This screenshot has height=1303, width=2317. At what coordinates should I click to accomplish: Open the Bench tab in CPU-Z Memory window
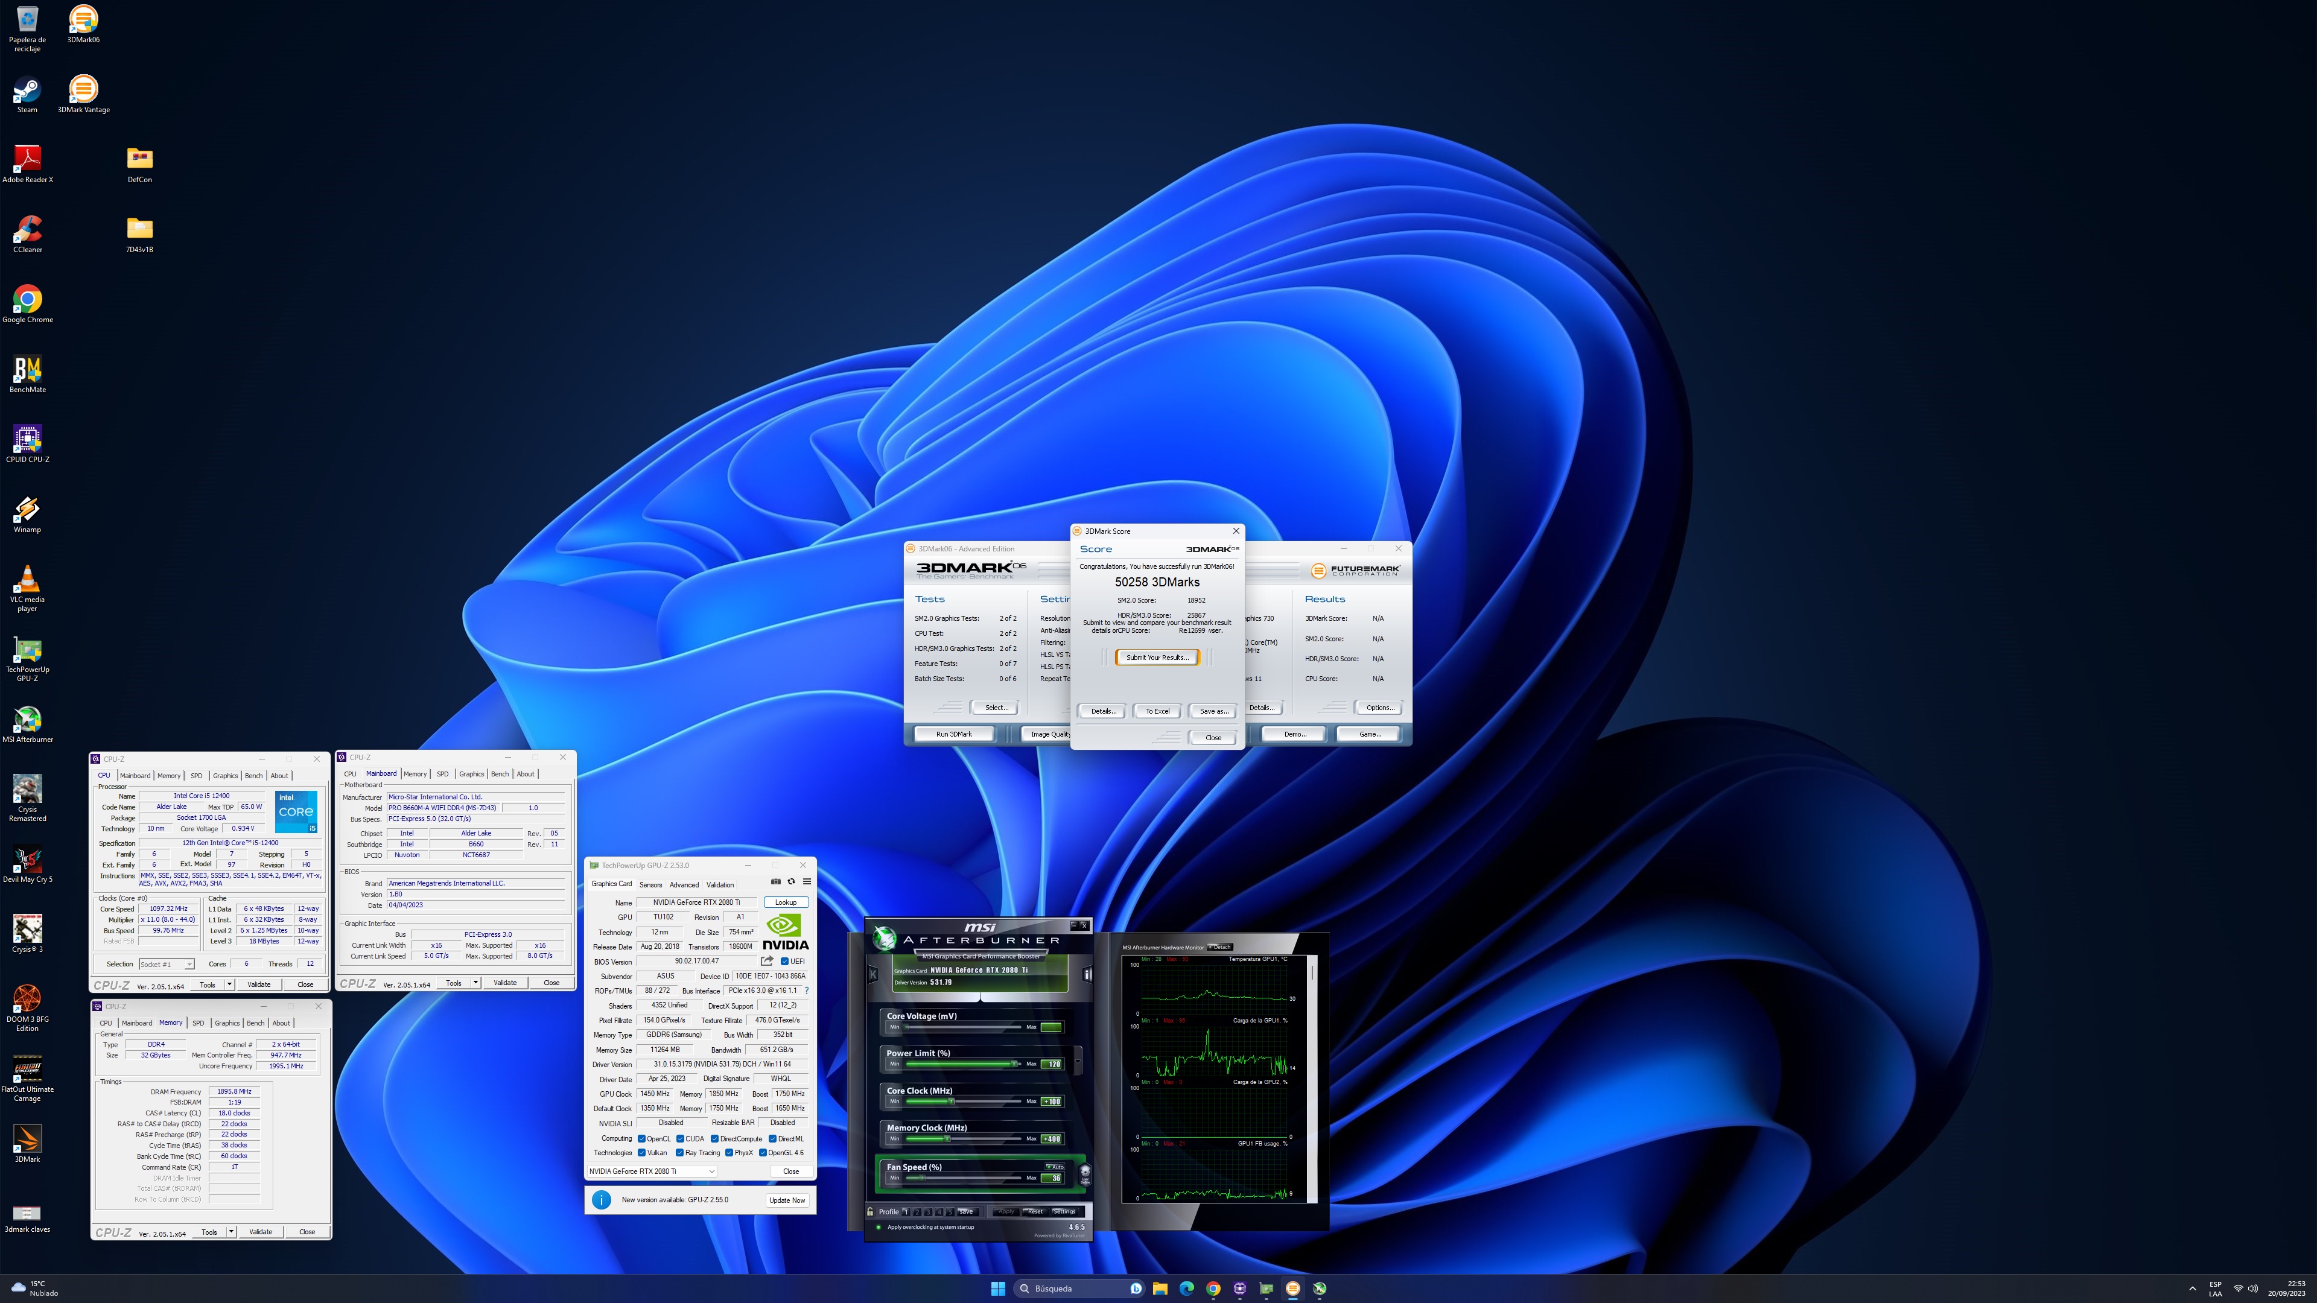click(255, 1023)
